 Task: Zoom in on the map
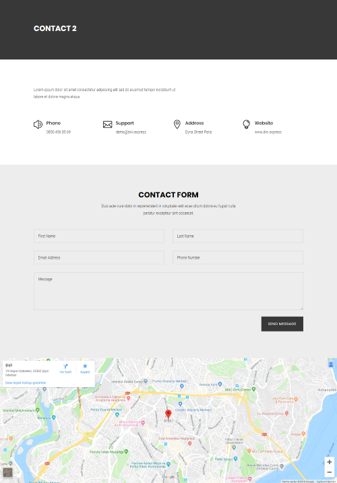coord(330,462)
